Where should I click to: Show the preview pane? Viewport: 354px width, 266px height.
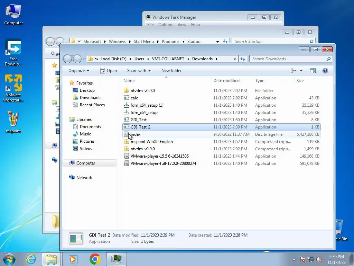[x=313, y=71]
